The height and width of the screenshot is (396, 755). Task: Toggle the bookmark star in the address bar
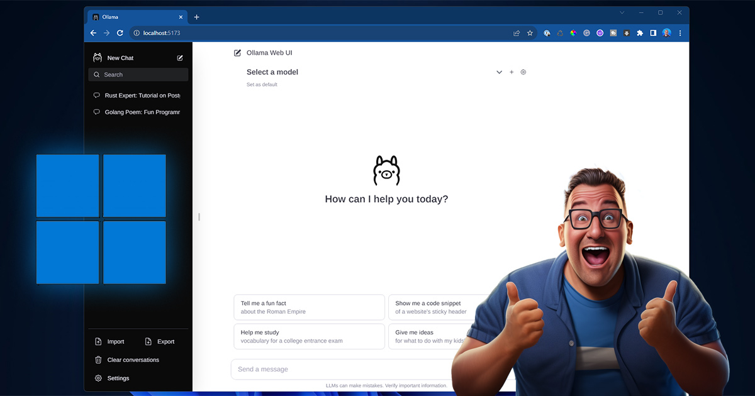coord(530,33)
